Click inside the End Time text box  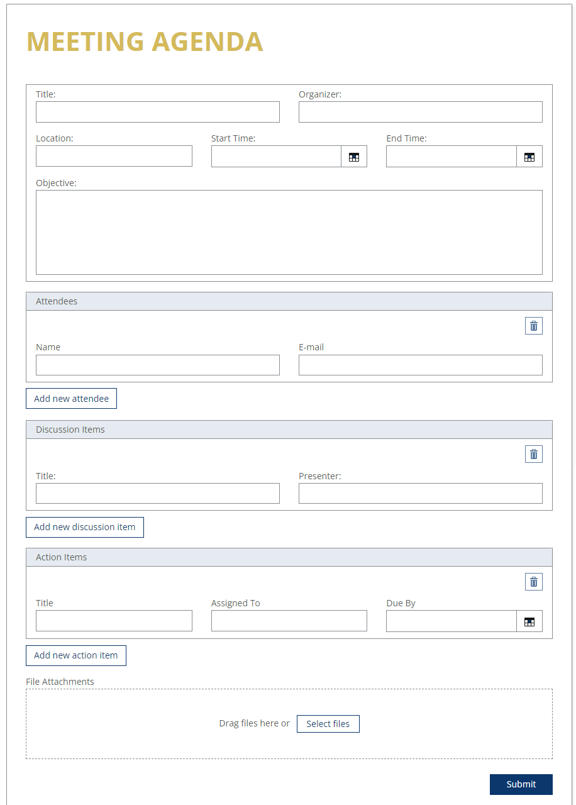tap(451, 157)
